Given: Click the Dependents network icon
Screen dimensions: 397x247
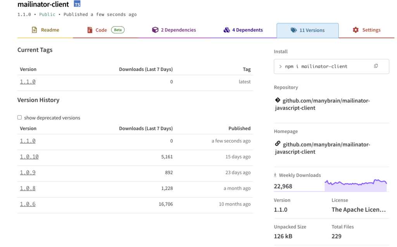Looking at the screenshot, I should [226, 29].
